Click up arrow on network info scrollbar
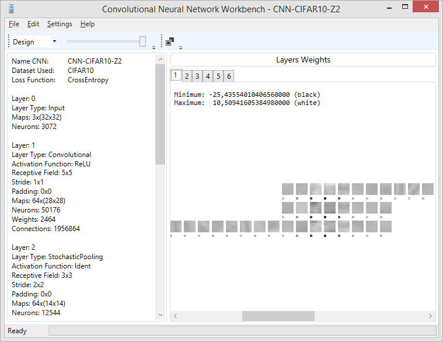The width and height of the screenshot is (443, 342). pos(161,60)
